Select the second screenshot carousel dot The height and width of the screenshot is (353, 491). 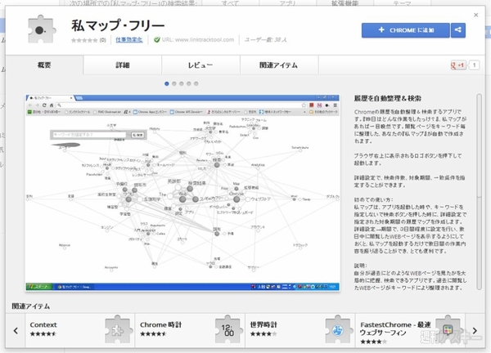(x=174, y=83)
